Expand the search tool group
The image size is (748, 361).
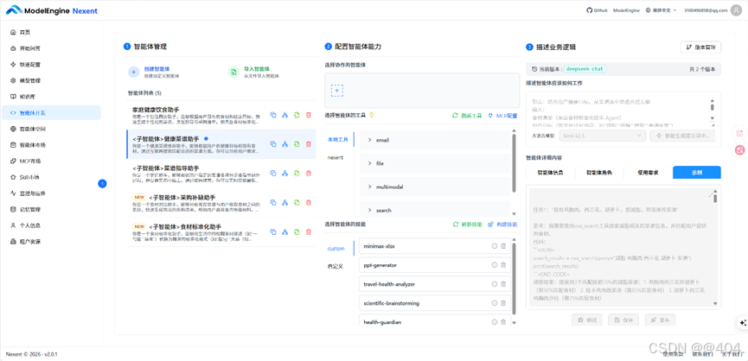pyautogui.click(x=435, y=210)
